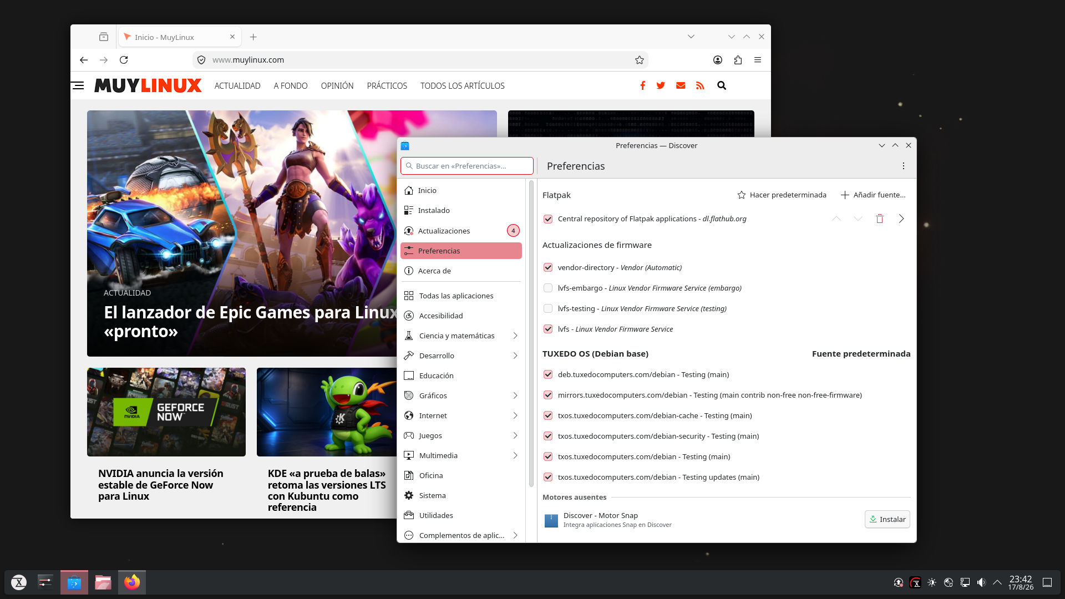The height and width of the screenshot is (599, 1065).
Task: Expand Ciencia y matemáticas category
Action: [x=515, y=336]
